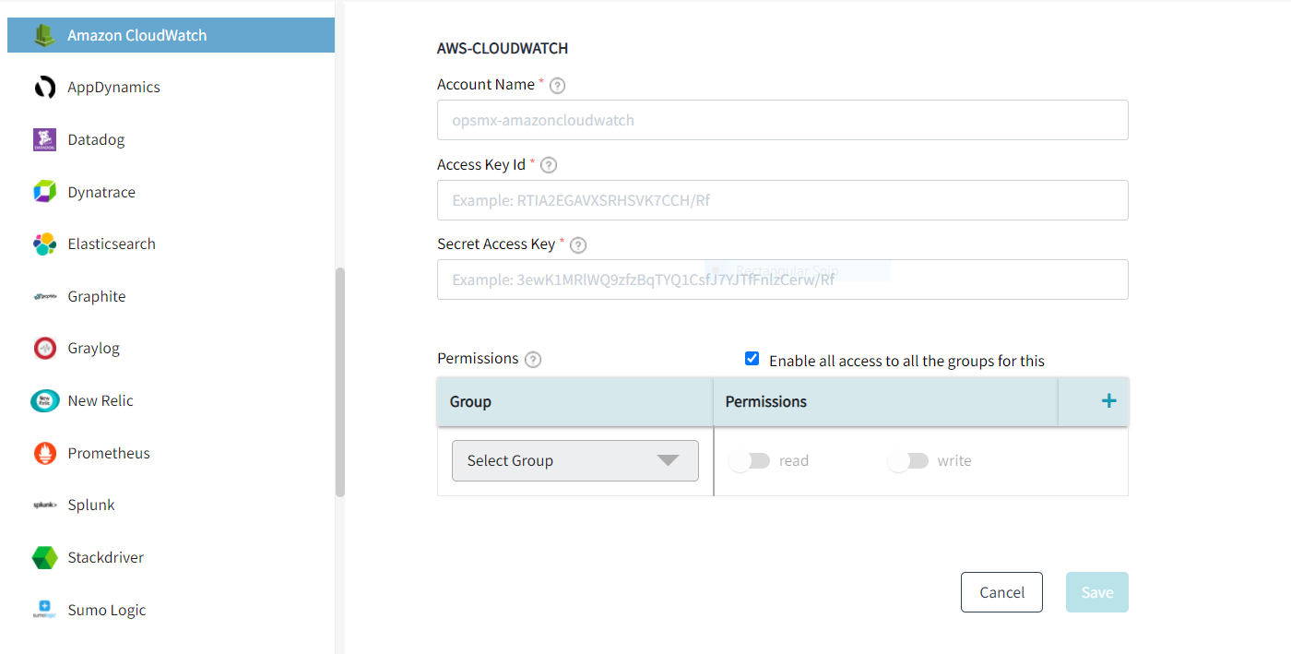Viewport: 1291px width, 654px height.
Task: Select the New Relic integration icon
Action: (43, 400)
